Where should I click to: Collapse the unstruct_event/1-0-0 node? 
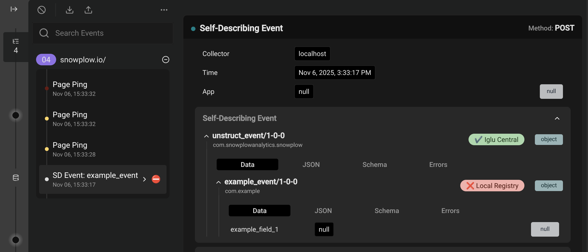[x=206, y=136]
